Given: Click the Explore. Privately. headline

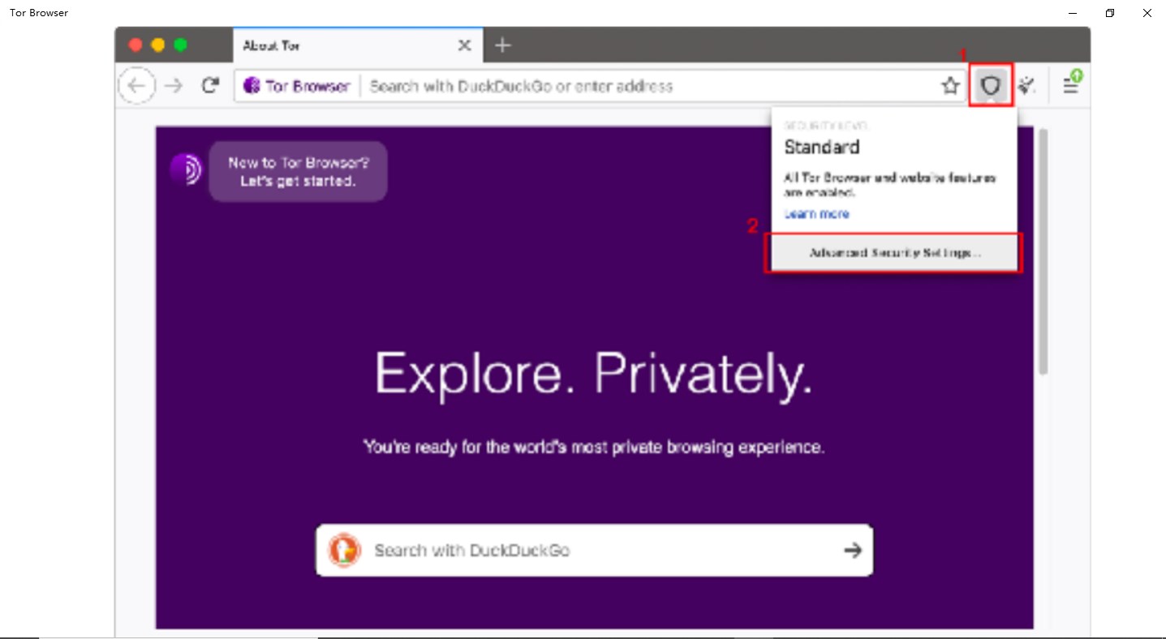Looking at the screenshot, I should (594, 375).
